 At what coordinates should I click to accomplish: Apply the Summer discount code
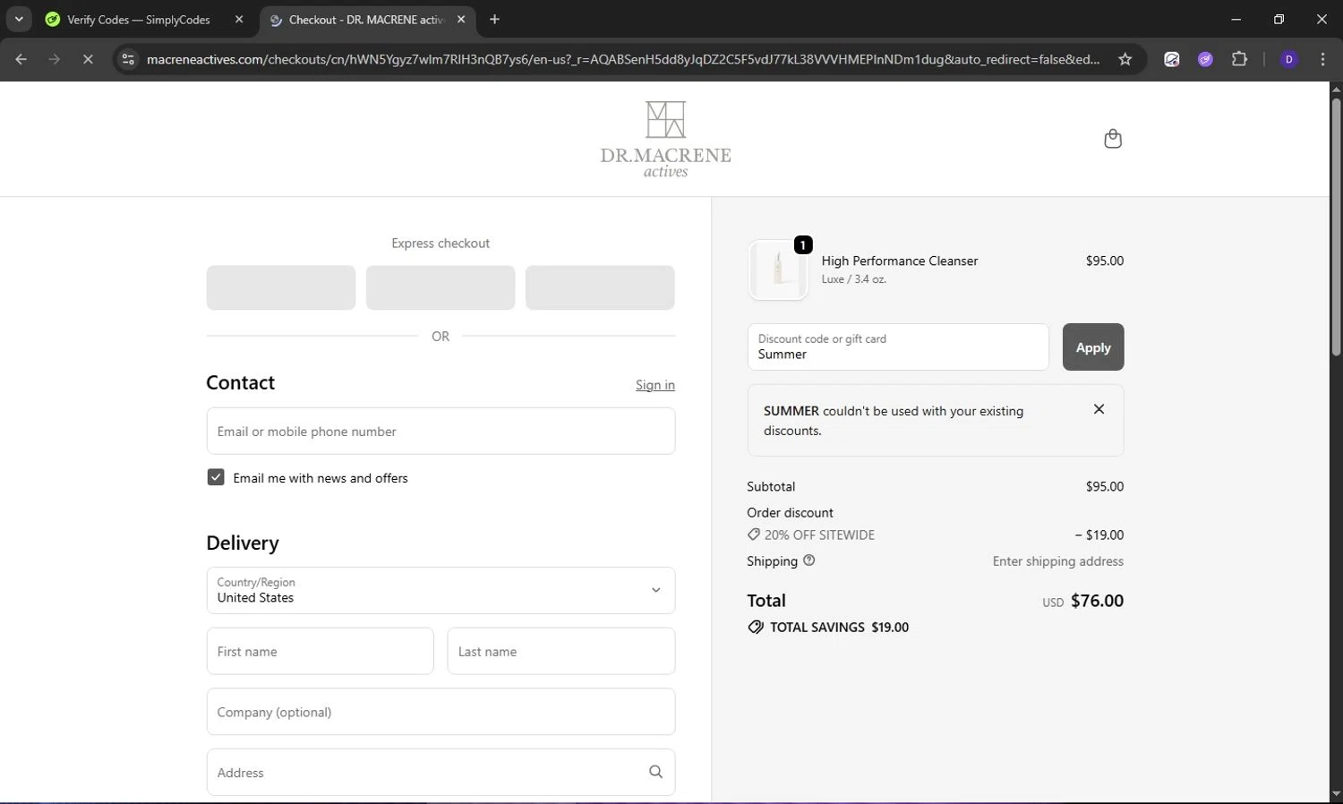click(1093, 346)
